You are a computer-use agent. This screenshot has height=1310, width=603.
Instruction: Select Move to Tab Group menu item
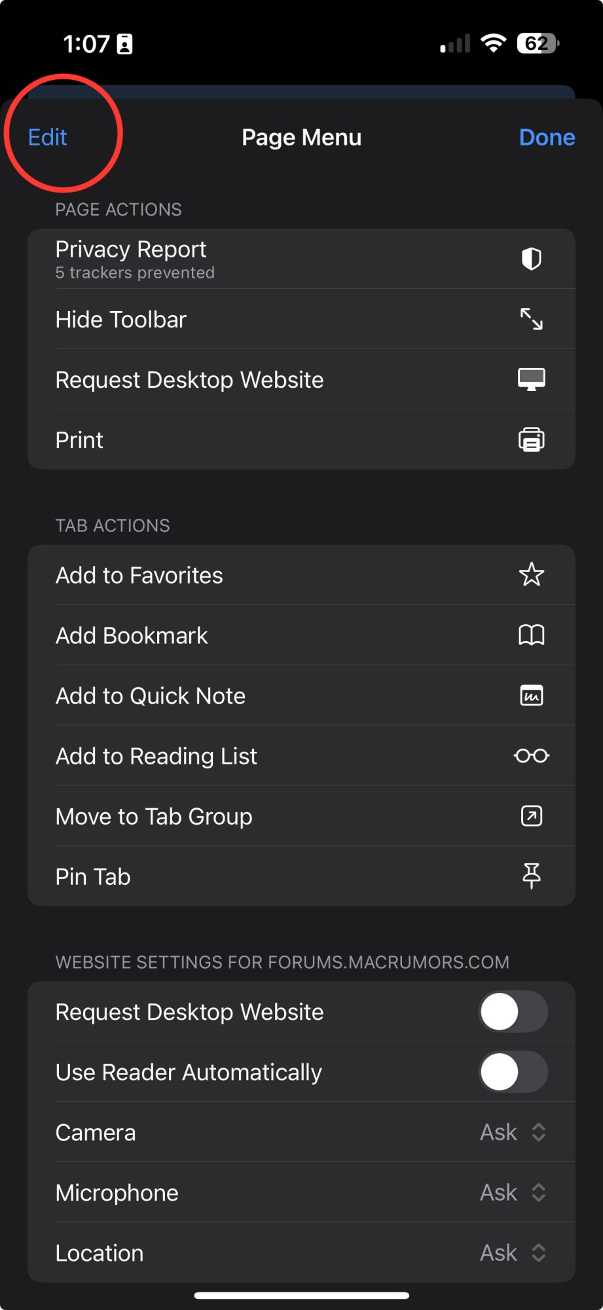[301, 816]
